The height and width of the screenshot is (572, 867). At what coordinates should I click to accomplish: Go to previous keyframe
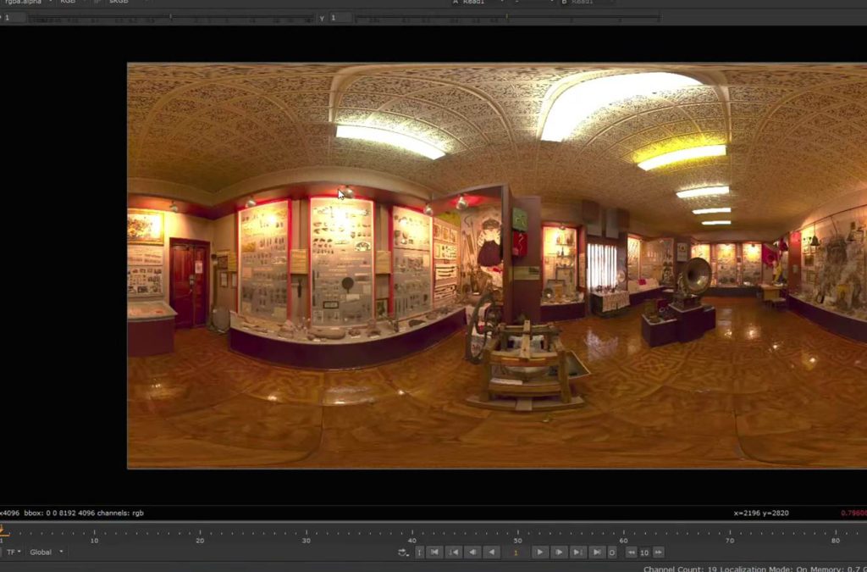coord(454,553)
